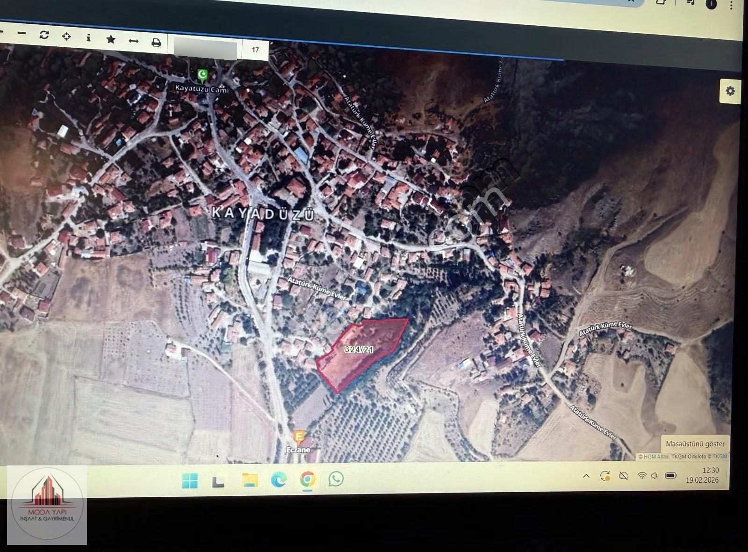748x552 pixels.
Task: Print the map with the printer icon
Action: [156, 43]
